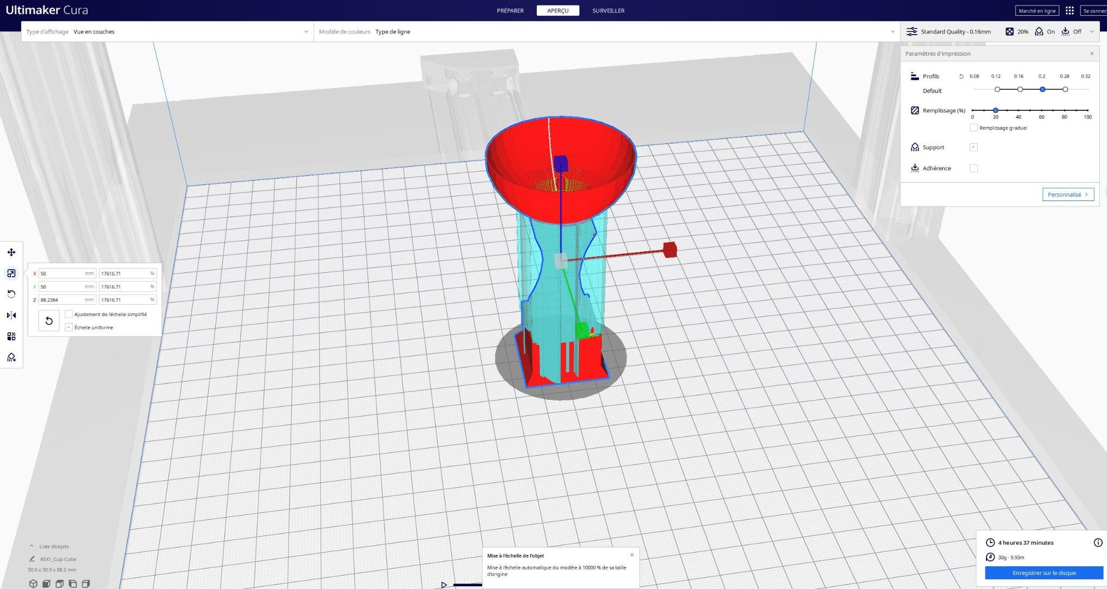The image size is (1107, 589).
Task: Collapse the Liste d'objets section
Action: click(31, 546)
